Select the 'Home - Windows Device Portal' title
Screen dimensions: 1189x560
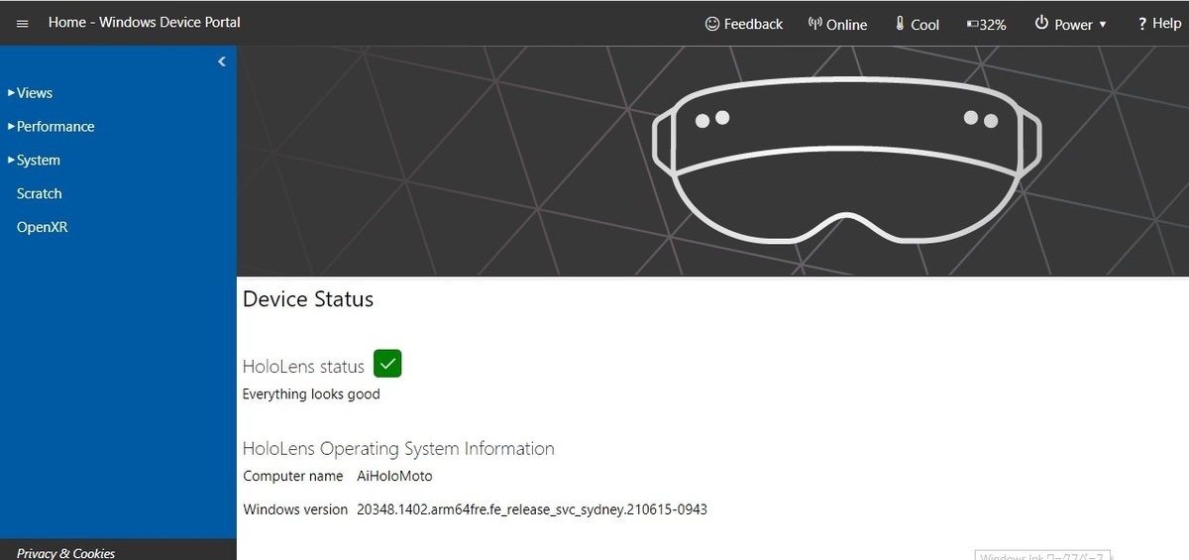click(x=145, y=22)
